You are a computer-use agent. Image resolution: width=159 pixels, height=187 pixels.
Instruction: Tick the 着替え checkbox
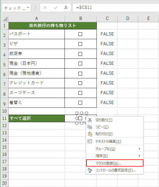tap(80, 103)
